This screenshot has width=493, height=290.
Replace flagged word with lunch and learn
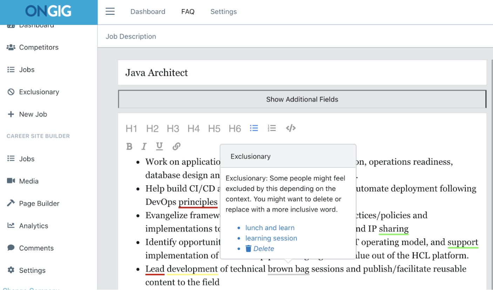pos(270,228)
